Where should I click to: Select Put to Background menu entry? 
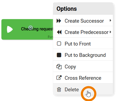click(x=83, y=55)
